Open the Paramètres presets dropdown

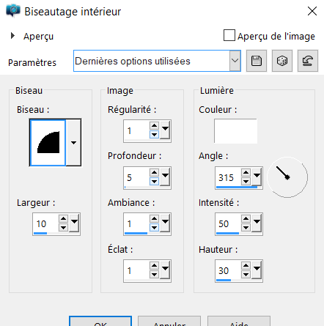[235, 61]
